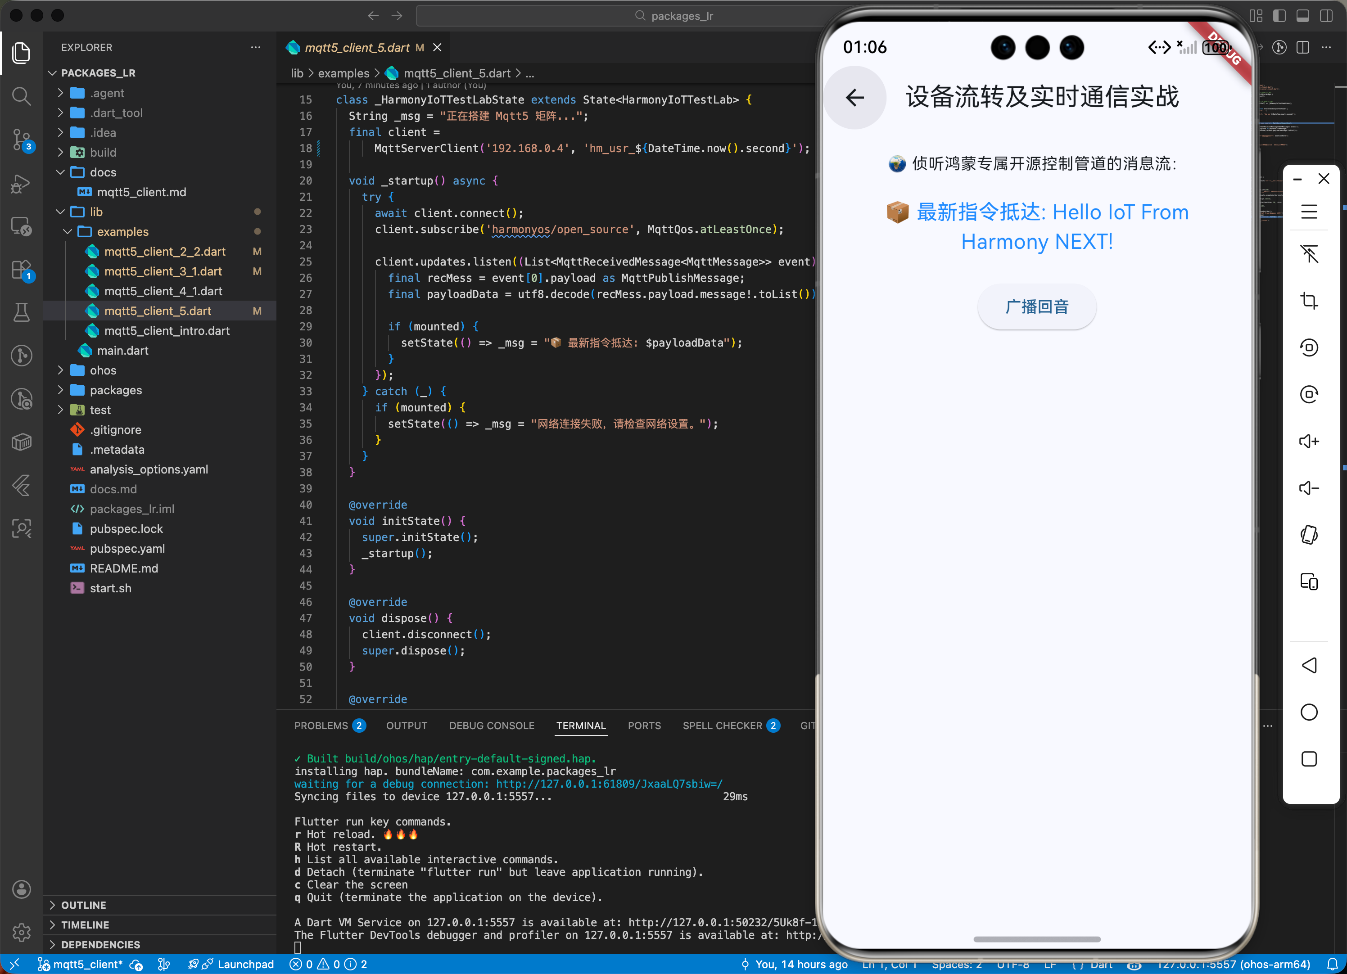
Task: Collapse the examples folder
Action: (122, 232)
